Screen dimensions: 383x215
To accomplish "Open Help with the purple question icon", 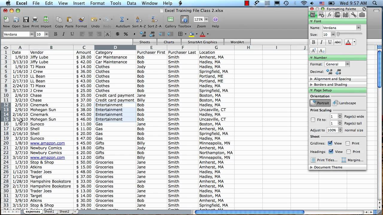I will [x=215, y=19].
